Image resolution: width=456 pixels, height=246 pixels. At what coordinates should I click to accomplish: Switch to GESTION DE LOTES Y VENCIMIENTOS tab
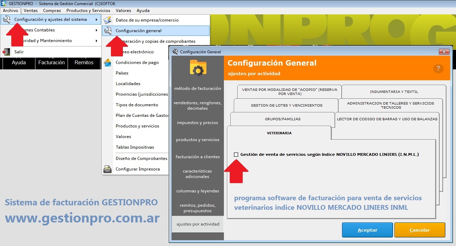(x=287, y=105)
